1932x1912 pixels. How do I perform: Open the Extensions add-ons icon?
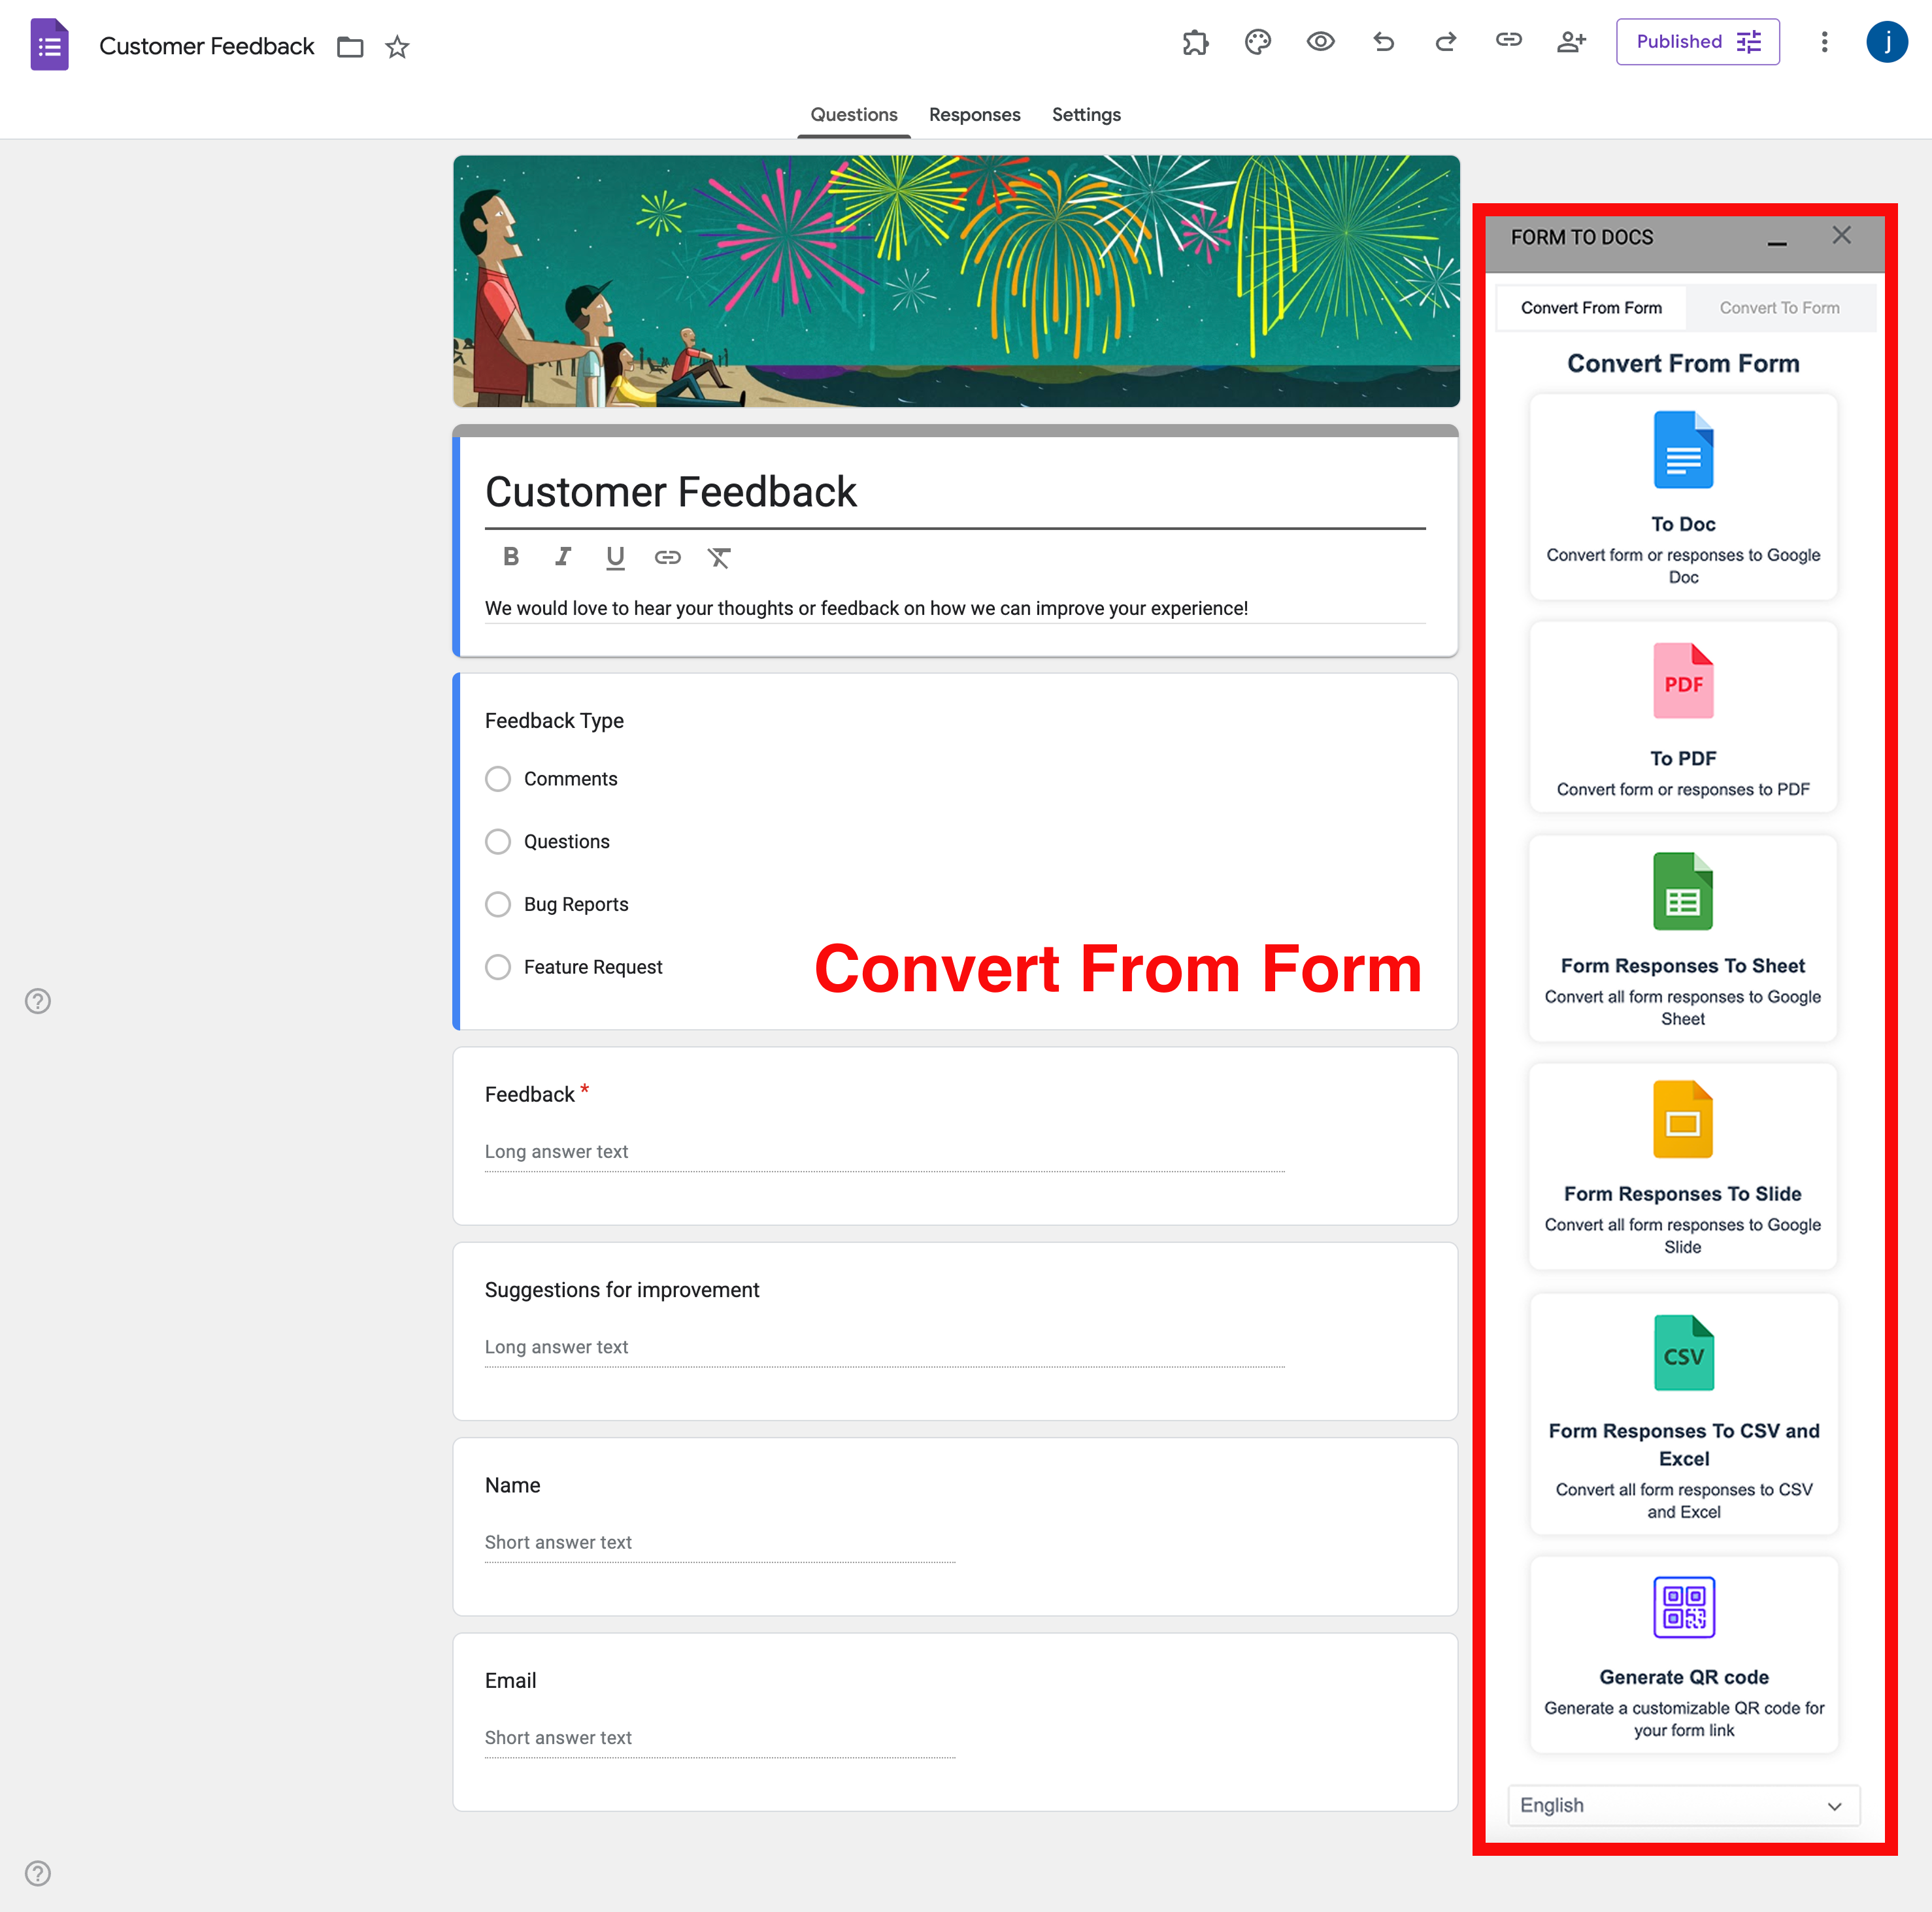[1195, 42]
